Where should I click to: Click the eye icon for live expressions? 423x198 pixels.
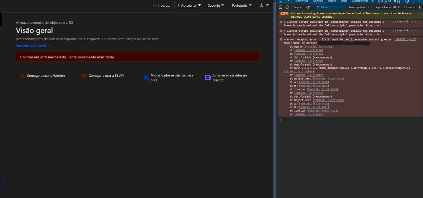click(308, 7)
